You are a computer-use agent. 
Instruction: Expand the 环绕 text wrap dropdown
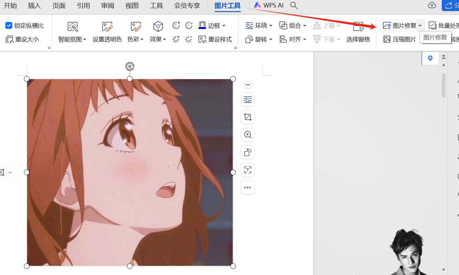point(259,26)
